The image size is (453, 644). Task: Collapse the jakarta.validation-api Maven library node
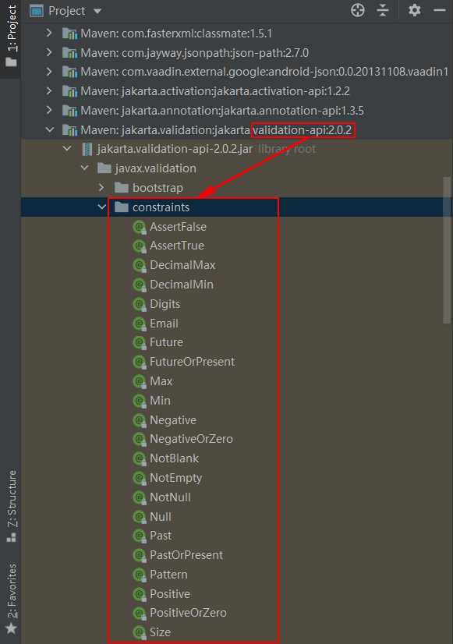pyautogui.click(x=50, y=129)
